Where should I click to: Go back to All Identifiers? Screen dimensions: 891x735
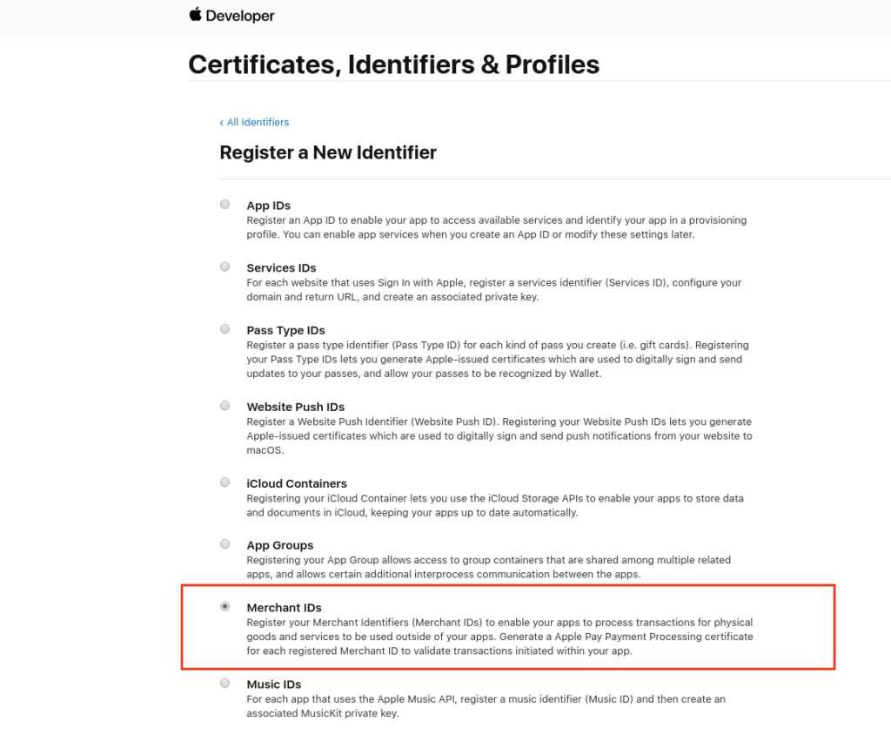[255, 122]
